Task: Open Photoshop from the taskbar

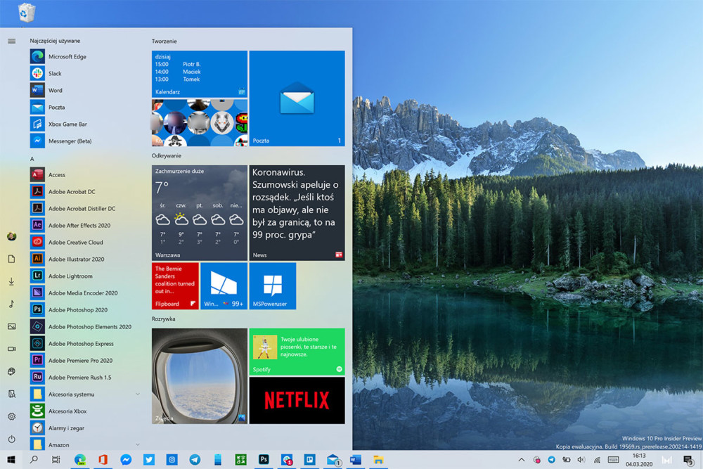Action: point(264,460)
